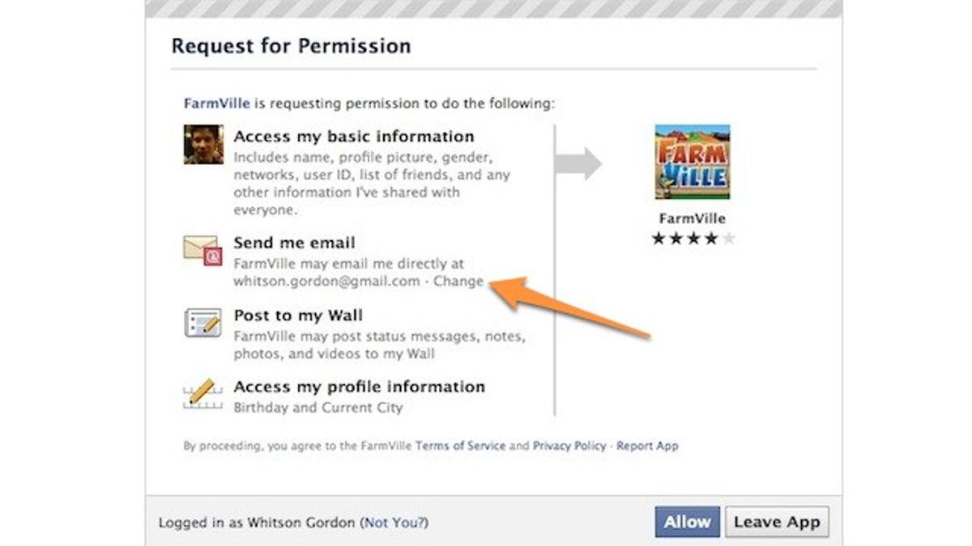This screenshot has width=972, height=546.
Task: Click the Access my basic information heading
Action: [354, 137]
